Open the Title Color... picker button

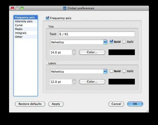pyautogui.click(x=92, y=52)
